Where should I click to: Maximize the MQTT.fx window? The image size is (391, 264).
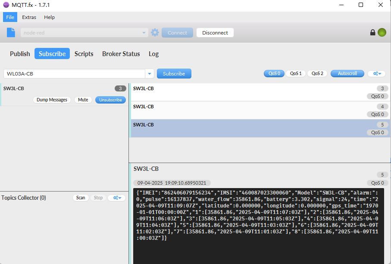(360, 5)
